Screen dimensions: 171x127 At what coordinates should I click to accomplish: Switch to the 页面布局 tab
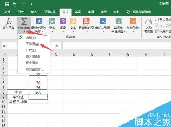[x=50, y=12]
